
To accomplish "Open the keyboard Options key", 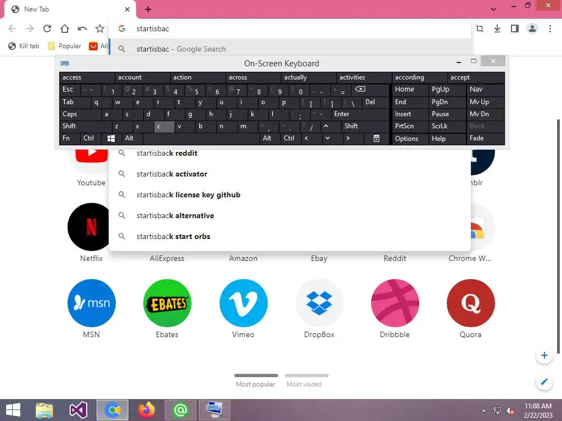I will tap(410, 139).
